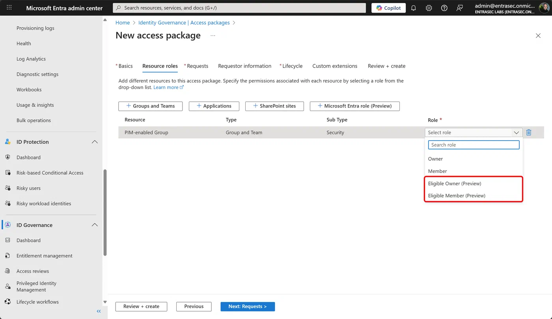The width and height of the screenshot is (552, 319).
Task: Open the account profile avatar
Action: (x=544, y=8)
